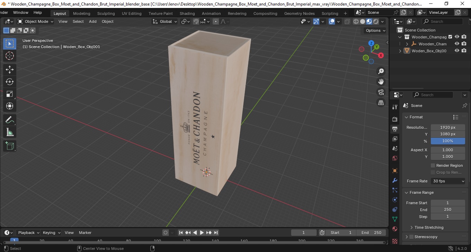Screen dimensions: 471x252
Task: Activate the Add Cube tool
Action: click(x=10, y=146)
